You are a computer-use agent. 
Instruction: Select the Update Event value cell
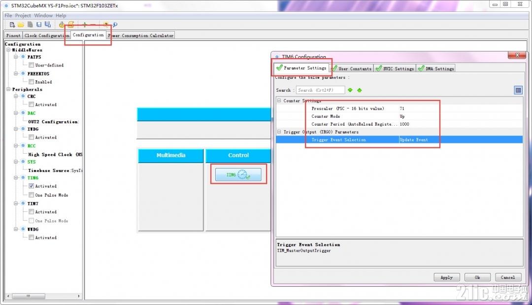[x=461, y=140]
